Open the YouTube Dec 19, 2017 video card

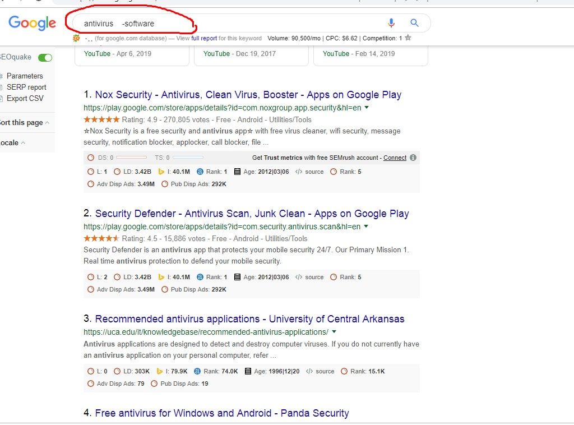click(x=251, y=56)
